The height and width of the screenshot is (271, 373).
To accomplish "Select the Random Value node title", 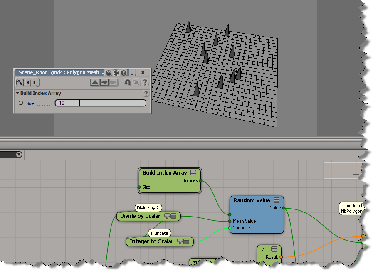I will pos(251,200).
